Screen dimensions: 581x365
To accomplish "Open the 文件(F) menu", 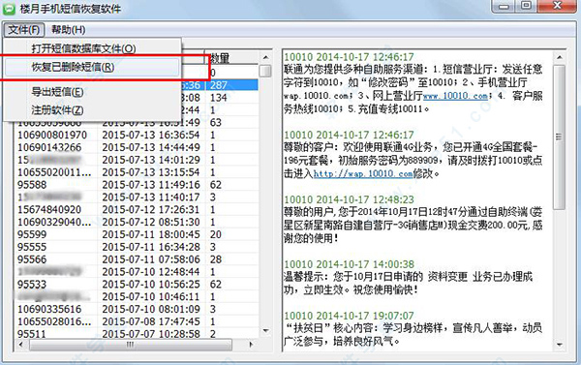I will pos(24,29).
